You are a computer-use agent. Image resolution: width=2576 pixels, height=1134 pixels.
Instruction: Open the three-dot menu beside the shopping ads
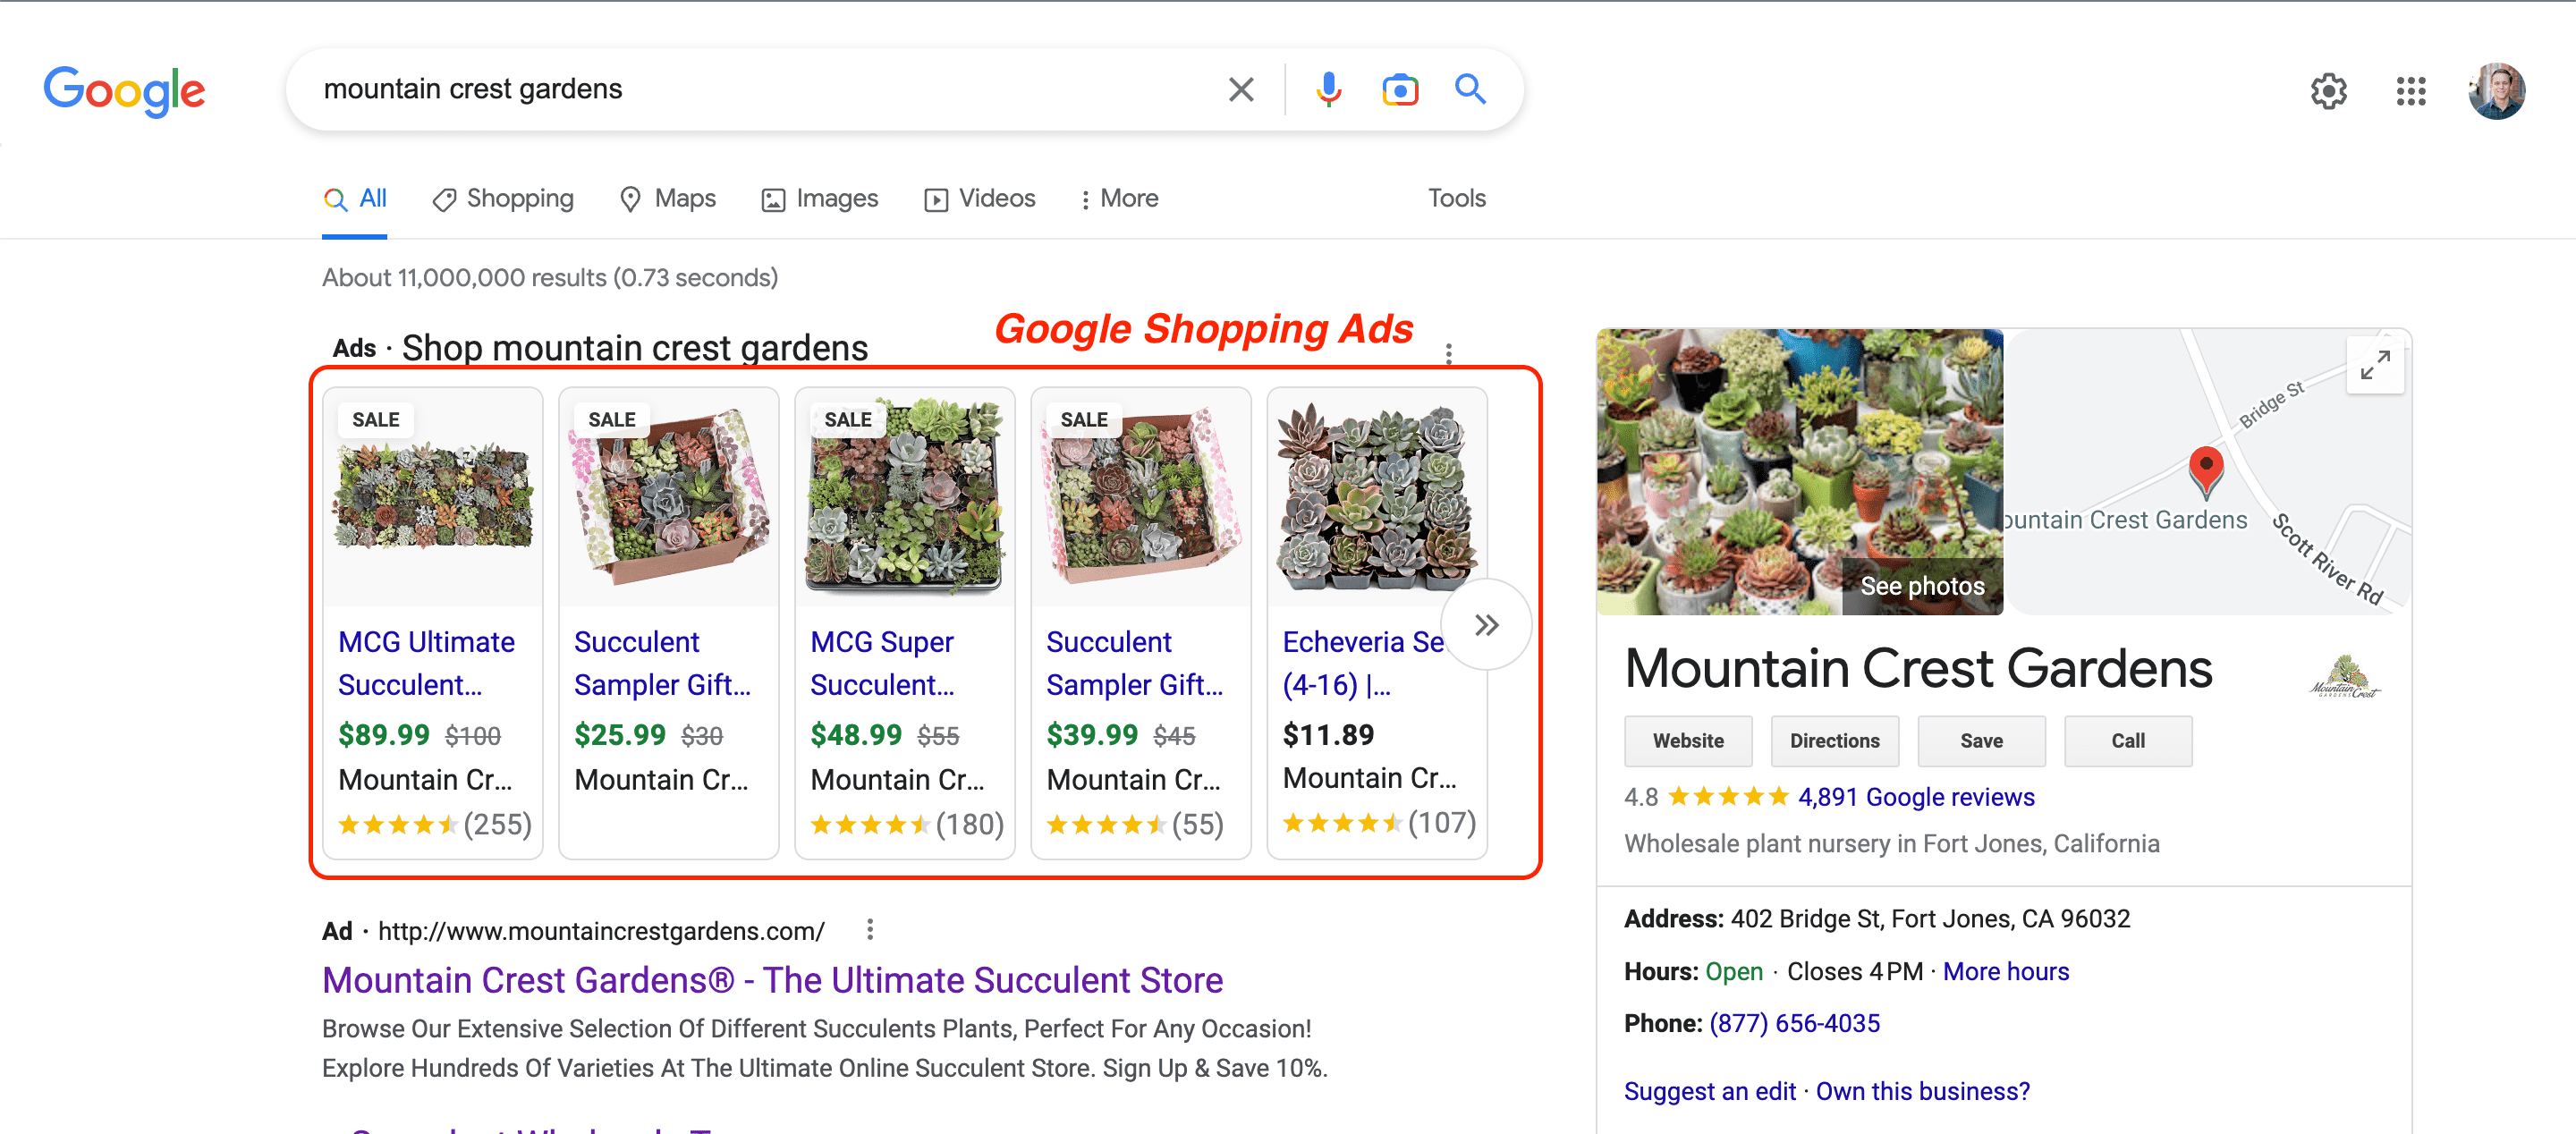pos(1448,352)
